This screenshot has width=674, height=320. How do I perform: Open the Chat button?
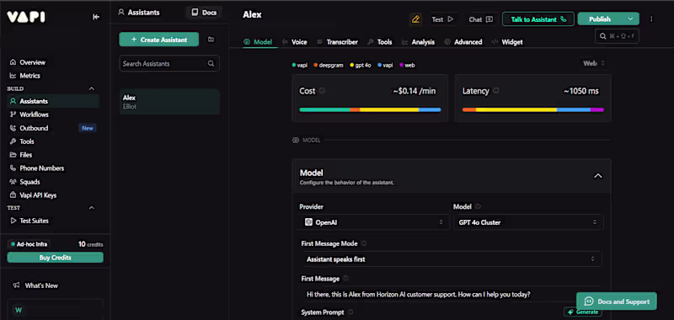tap(480, 19)
